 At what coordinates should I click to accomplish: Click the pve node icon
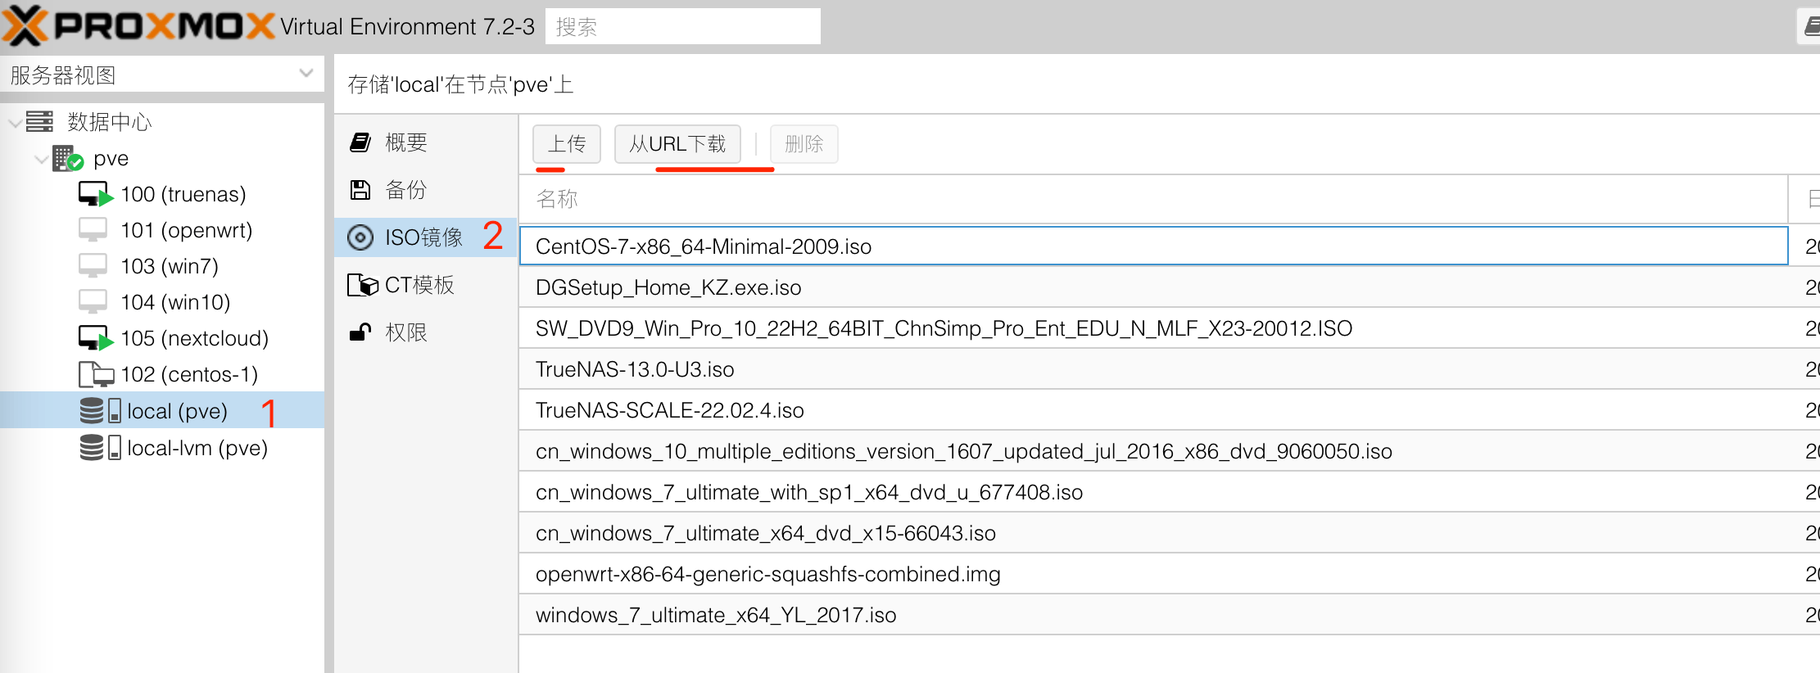click(x=67, y=158)
